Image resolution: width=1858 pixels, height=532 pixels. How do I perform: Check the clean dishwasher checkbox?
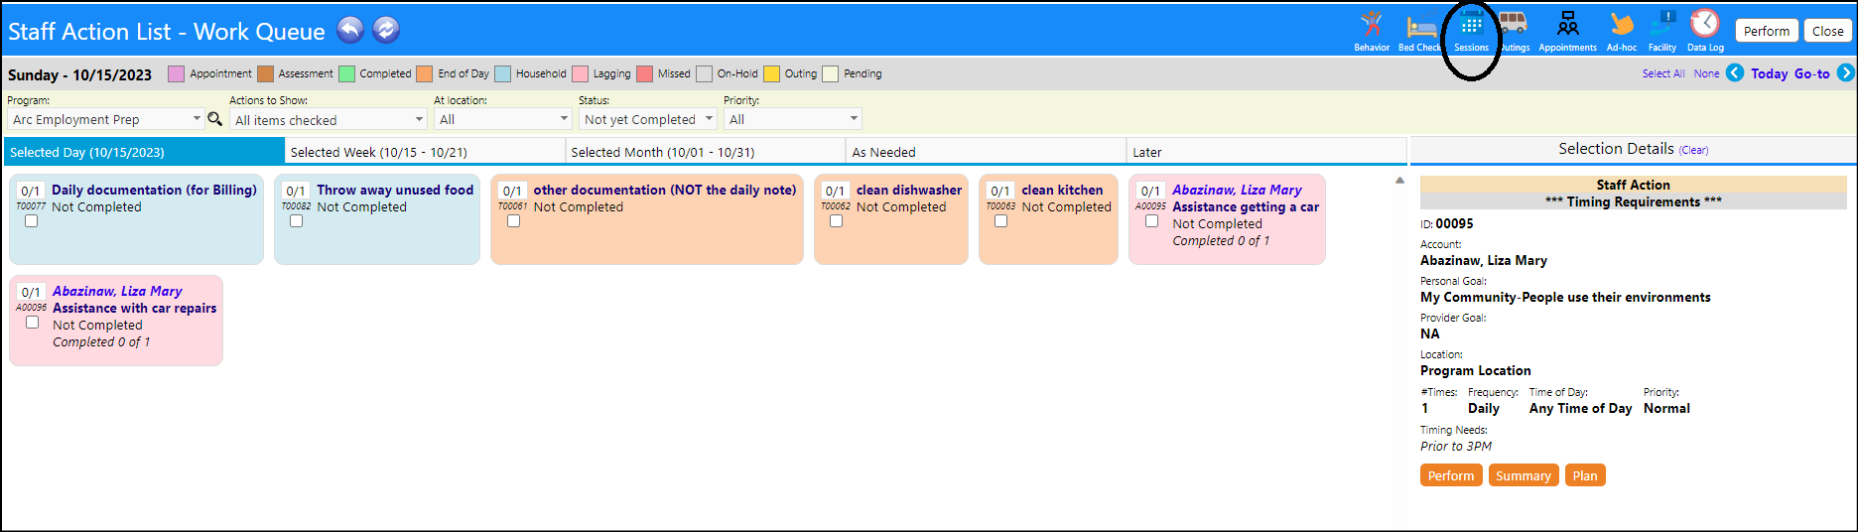(836, 221)
